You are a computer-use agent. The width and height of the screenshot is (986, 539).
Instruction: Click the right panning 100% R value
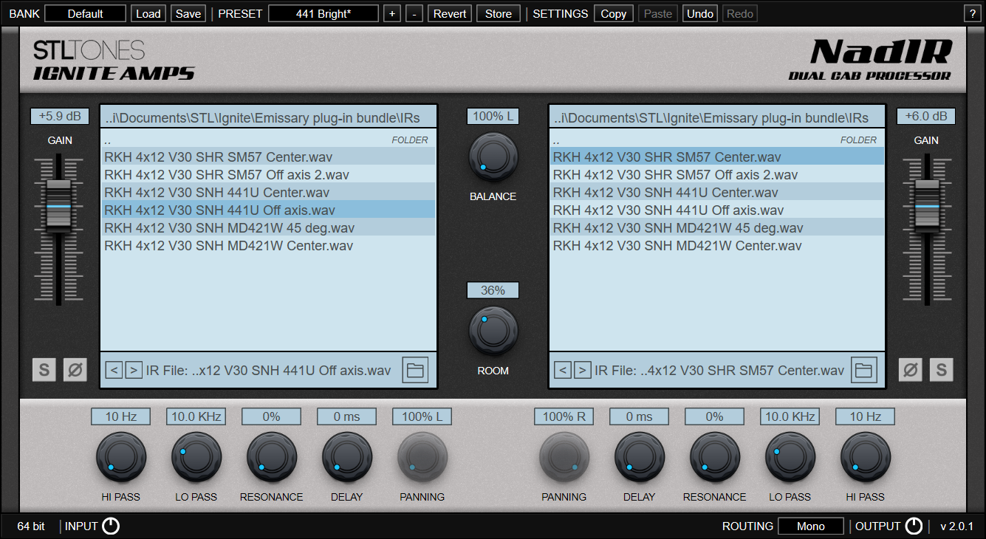click(564, 416)
